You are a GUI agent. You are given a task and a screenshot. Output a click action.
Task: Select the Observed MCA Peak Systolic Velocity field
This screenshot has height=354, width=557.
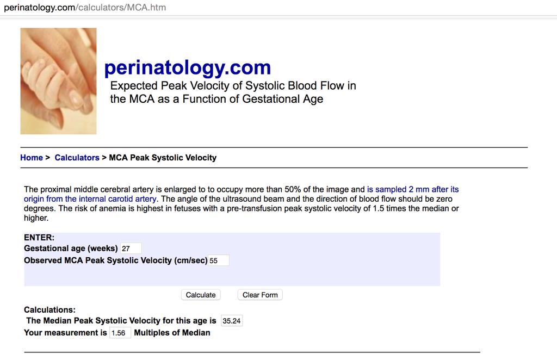tap(219, 260)
